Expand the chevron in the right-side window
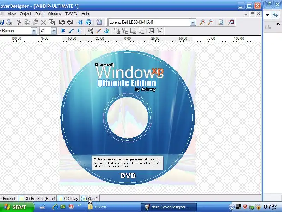 (x=278, y=24)
